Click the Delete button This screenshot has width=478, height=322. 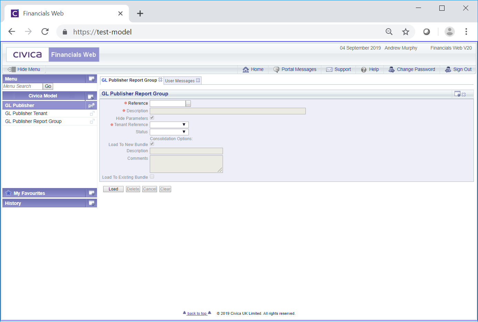pos(133,189)
